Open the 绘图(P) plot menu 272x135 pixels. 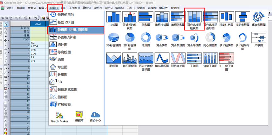tap(54, 8)
